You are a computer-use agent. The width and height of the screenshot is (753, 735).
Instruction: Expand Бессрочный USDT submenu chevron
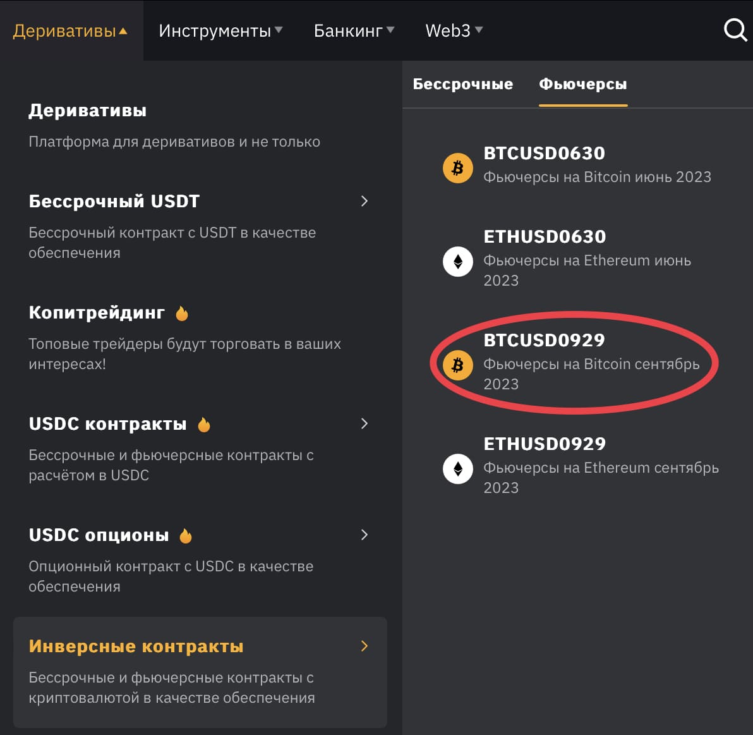(364, 201)
